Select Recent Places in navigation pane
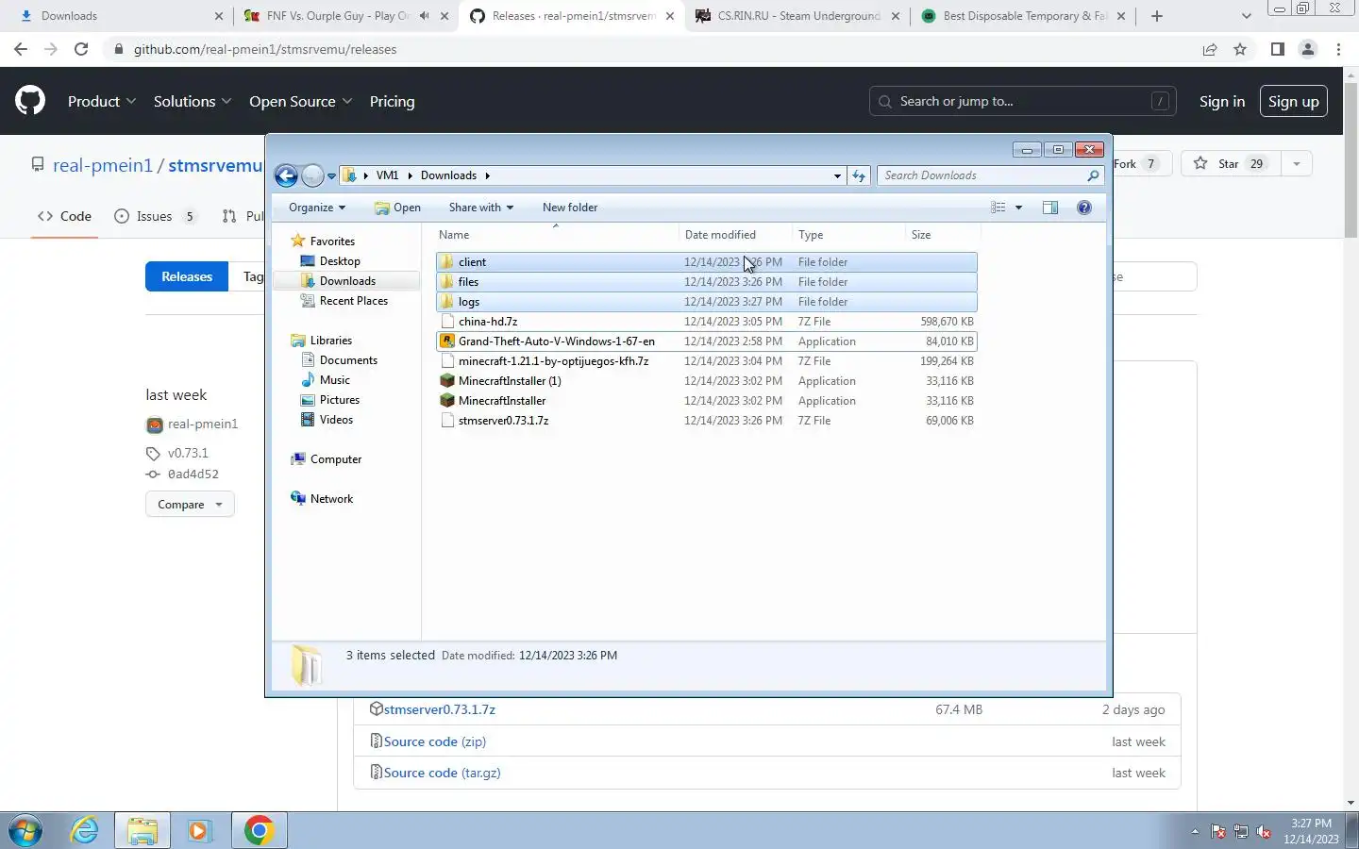 (354, 301)
